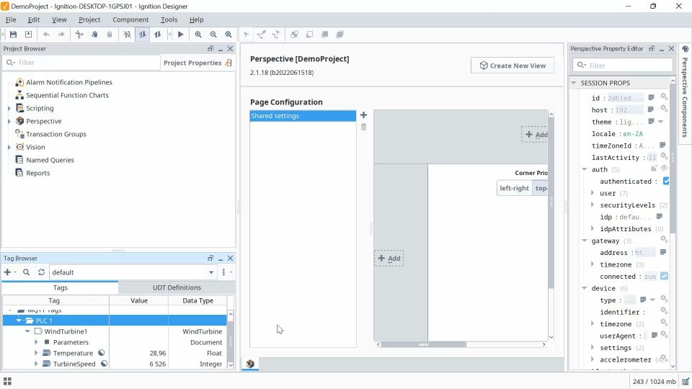Screen dimensions: 692x389
Task: Click the horizontal scrollbar under page layout
Action: (x=423, y=344)
